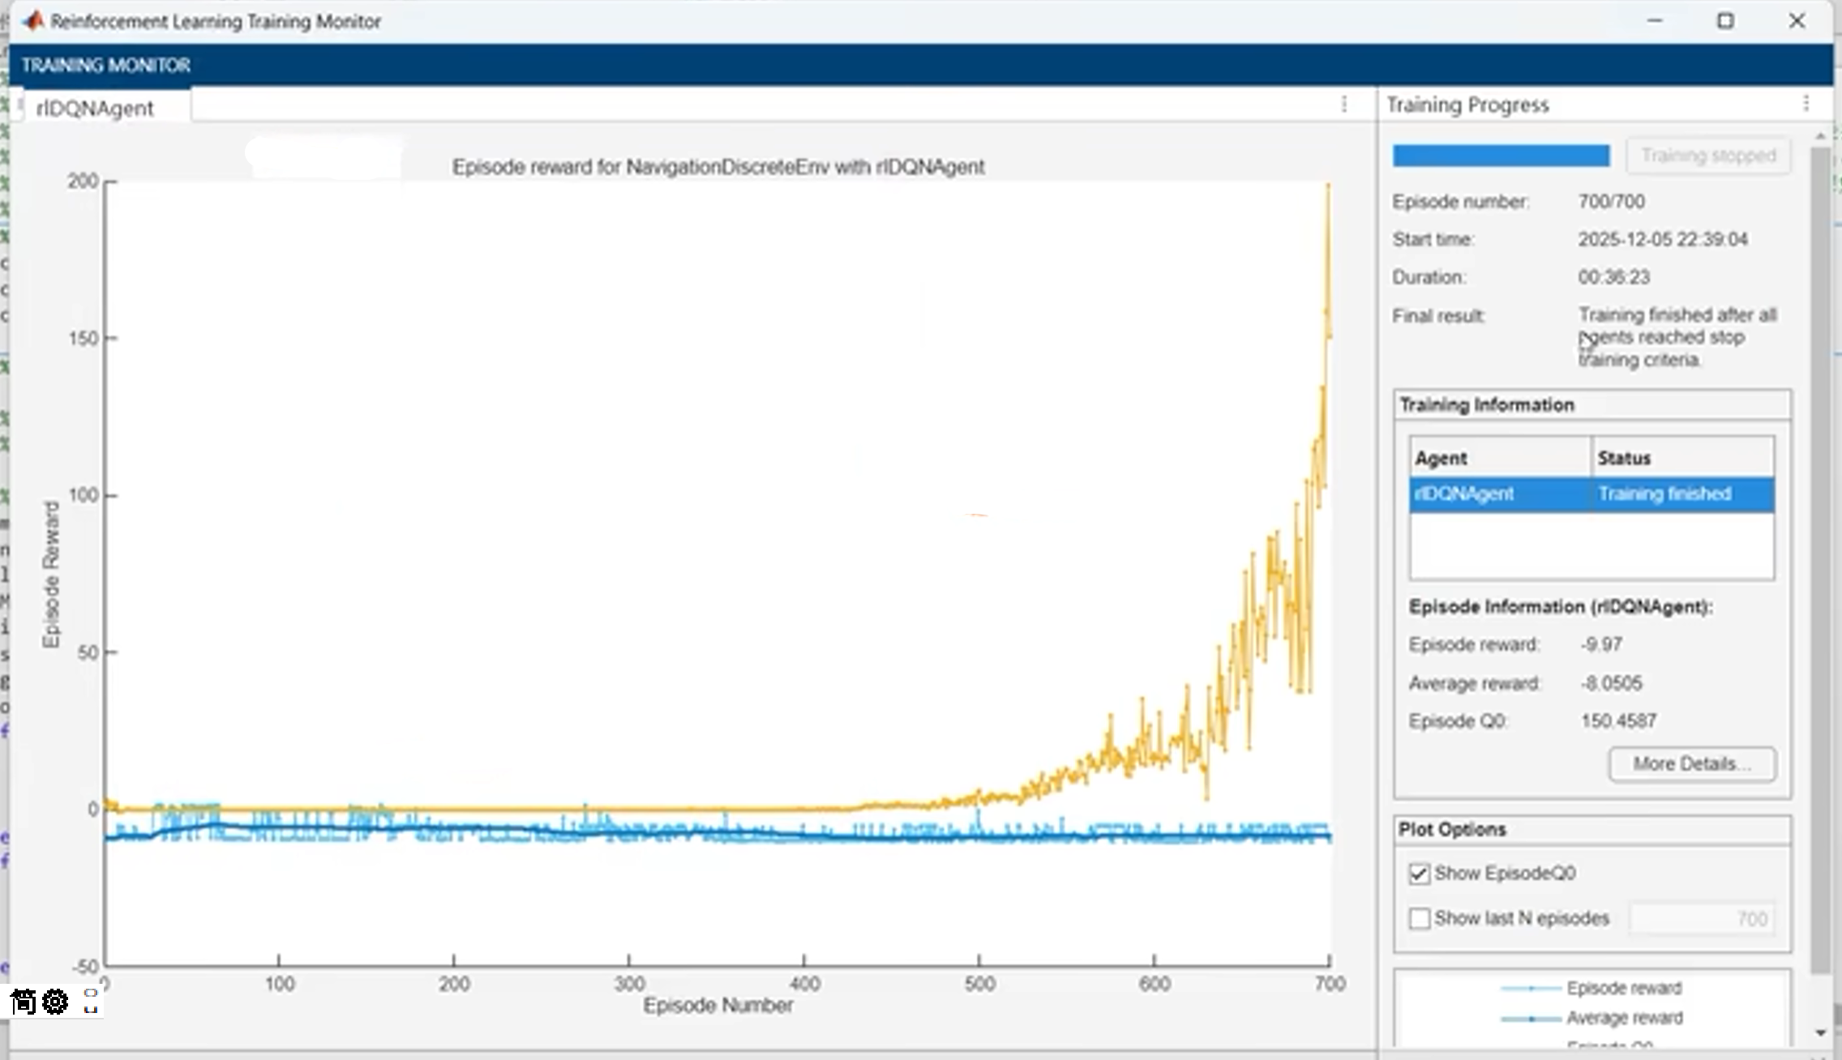Click the More Details... button
Screen dimensions: 1842x1060
(x=1692, y=764)
